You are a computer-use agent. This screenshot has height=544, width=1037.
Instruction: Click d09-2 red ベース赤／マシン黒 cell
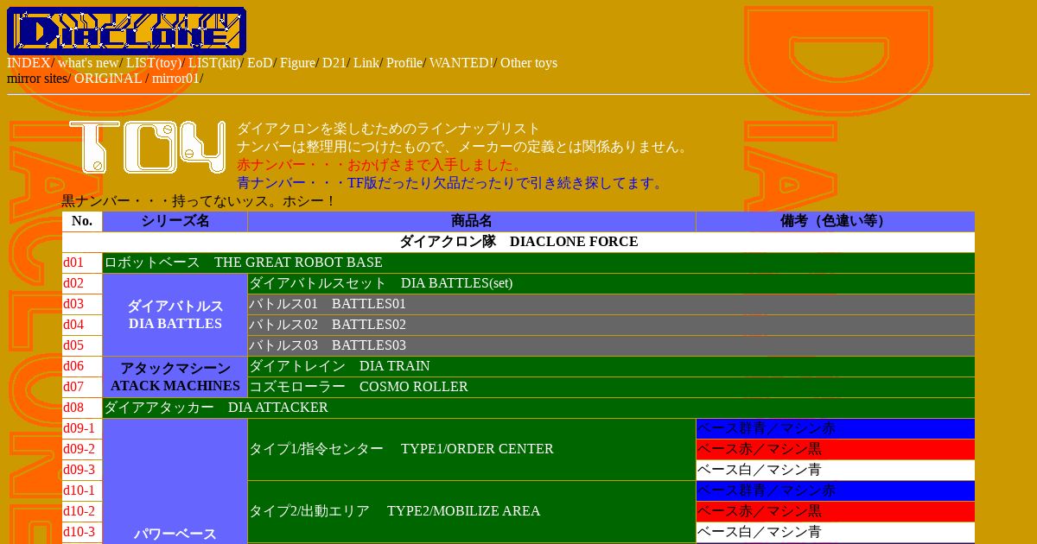click(x=835, y=449)
